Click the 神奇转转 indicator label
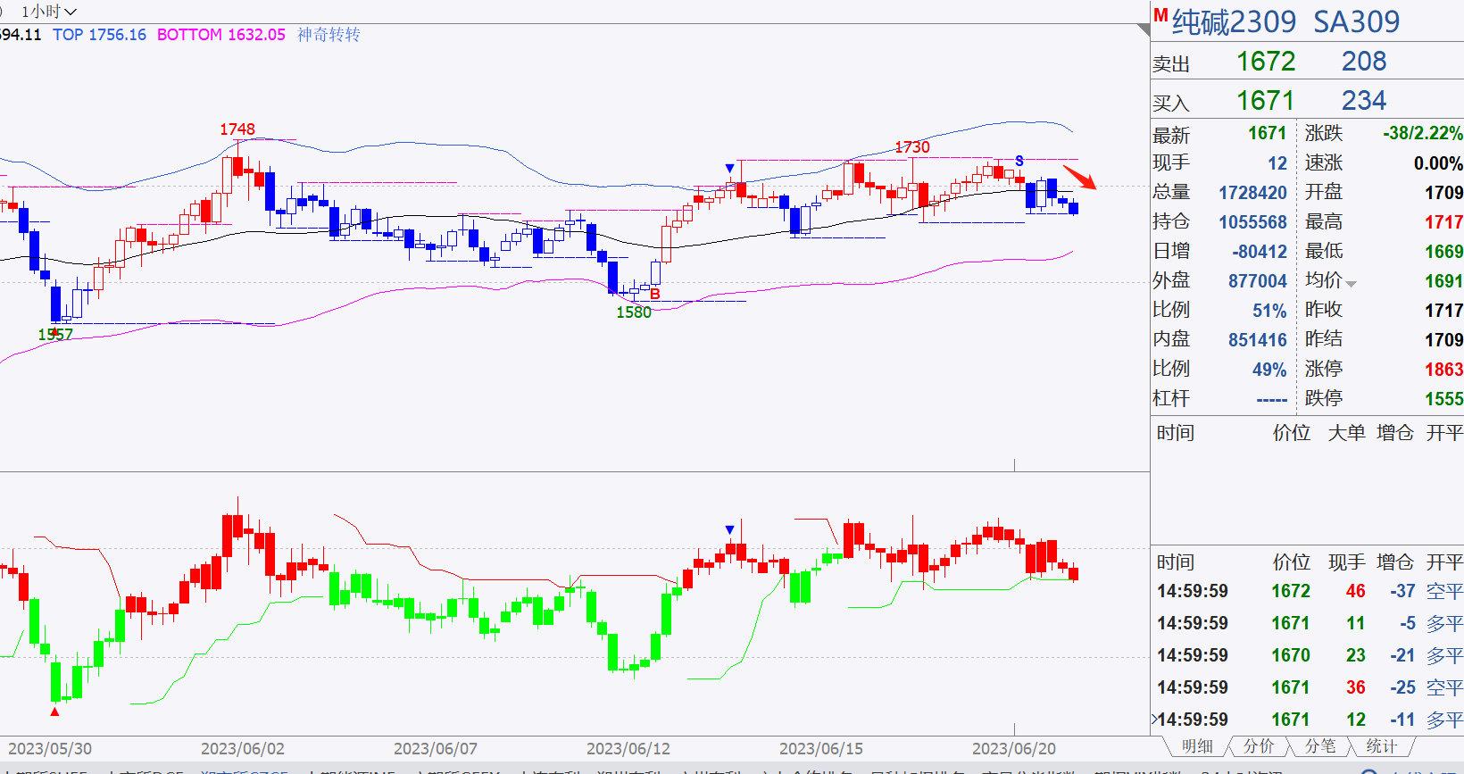1464x774 pixels. click(329, 35)
